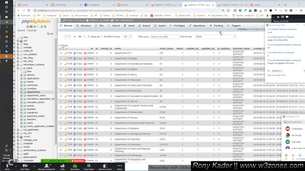Click the Stop Share button

click(x=78, y=161)
